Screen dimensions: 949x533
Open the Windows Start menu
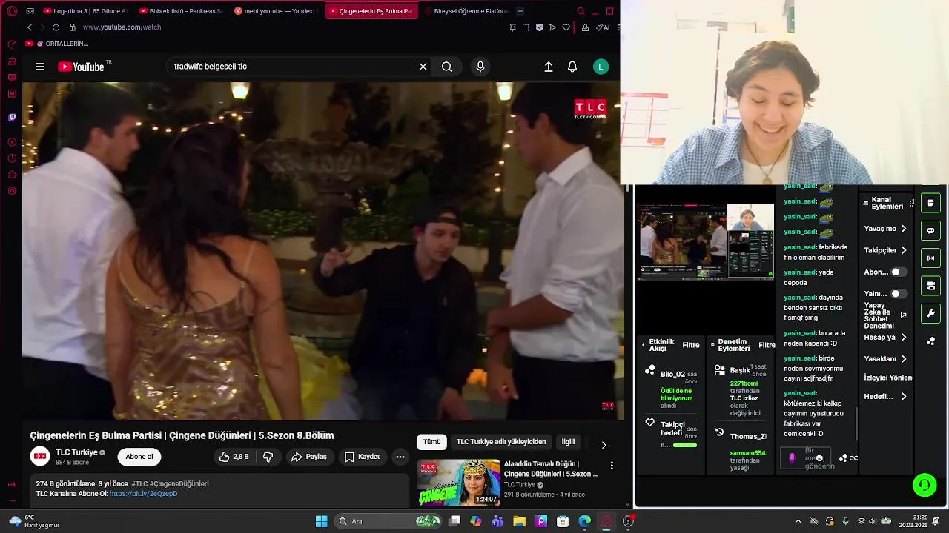(x=321, y=521)
